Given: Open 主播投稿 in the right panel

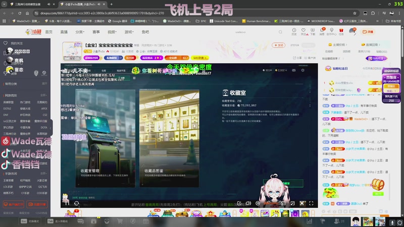Looking at the screenshot, I should (337, 45).
